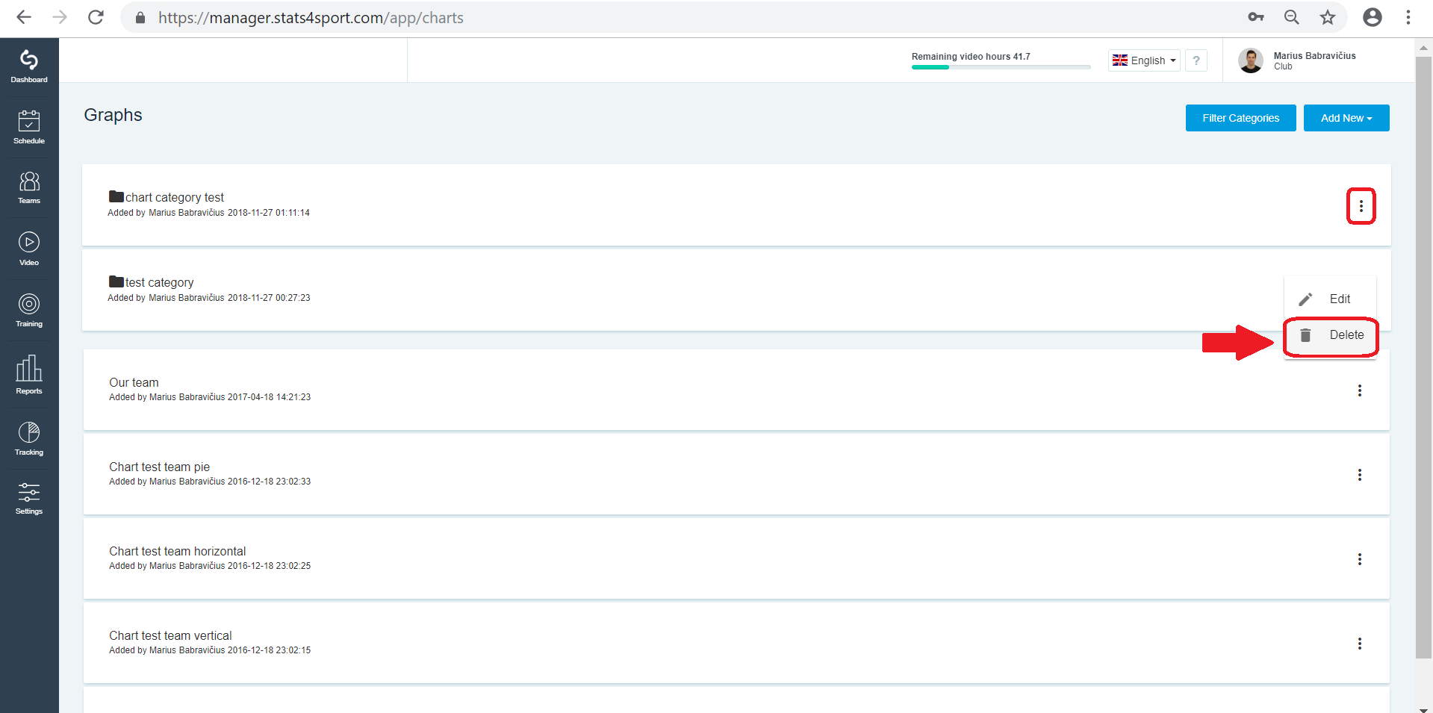This screenshot has height=713, width=1433.
Task: Expand the Add New dropdown button
Action: (1346, 118)
